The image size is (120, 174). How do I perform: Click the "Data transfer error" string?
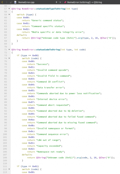pyautogui.click(x=50, y=88)
